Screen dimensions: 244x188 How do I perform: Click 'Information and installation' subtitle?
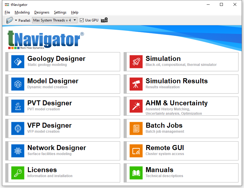click(50, 176)
